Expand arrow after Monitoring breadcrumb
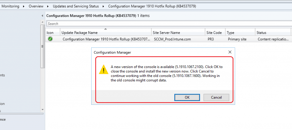This screenshot has width=292, height=130. (x=24, y=6)
